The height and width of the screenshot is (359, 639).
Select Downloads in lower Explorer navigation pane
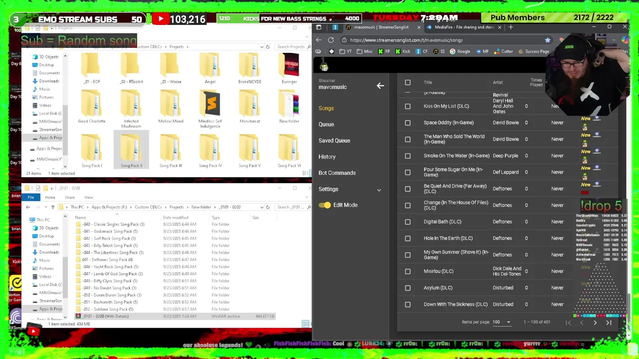[x=49, y=252]
